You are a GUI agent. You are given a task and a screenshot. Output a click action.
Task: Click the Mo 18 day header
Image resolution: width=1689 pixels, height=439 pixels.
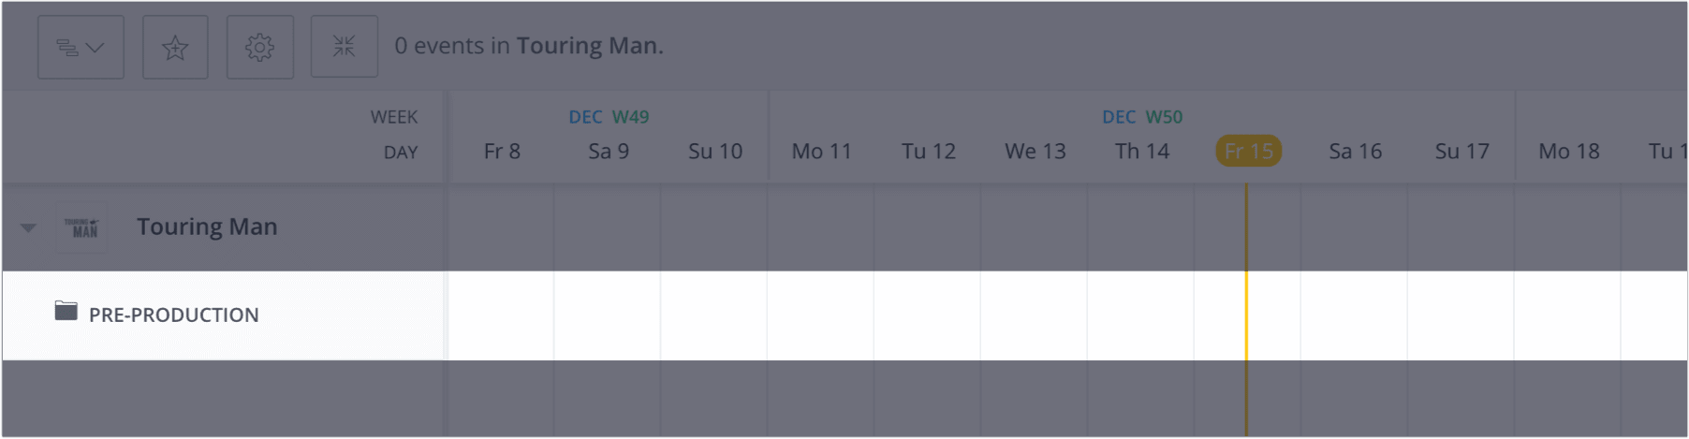point(1569,152)
